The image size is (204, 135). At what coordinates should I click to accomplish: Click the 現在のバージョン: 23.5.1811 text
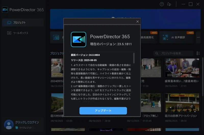point(111,44)
